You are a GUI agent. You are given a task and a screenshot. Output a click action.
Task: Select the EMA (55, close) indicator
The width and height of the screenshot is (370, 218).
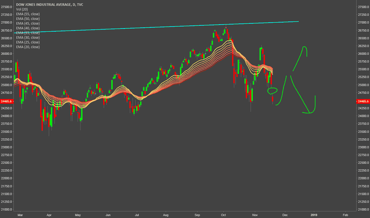(28, 14)
